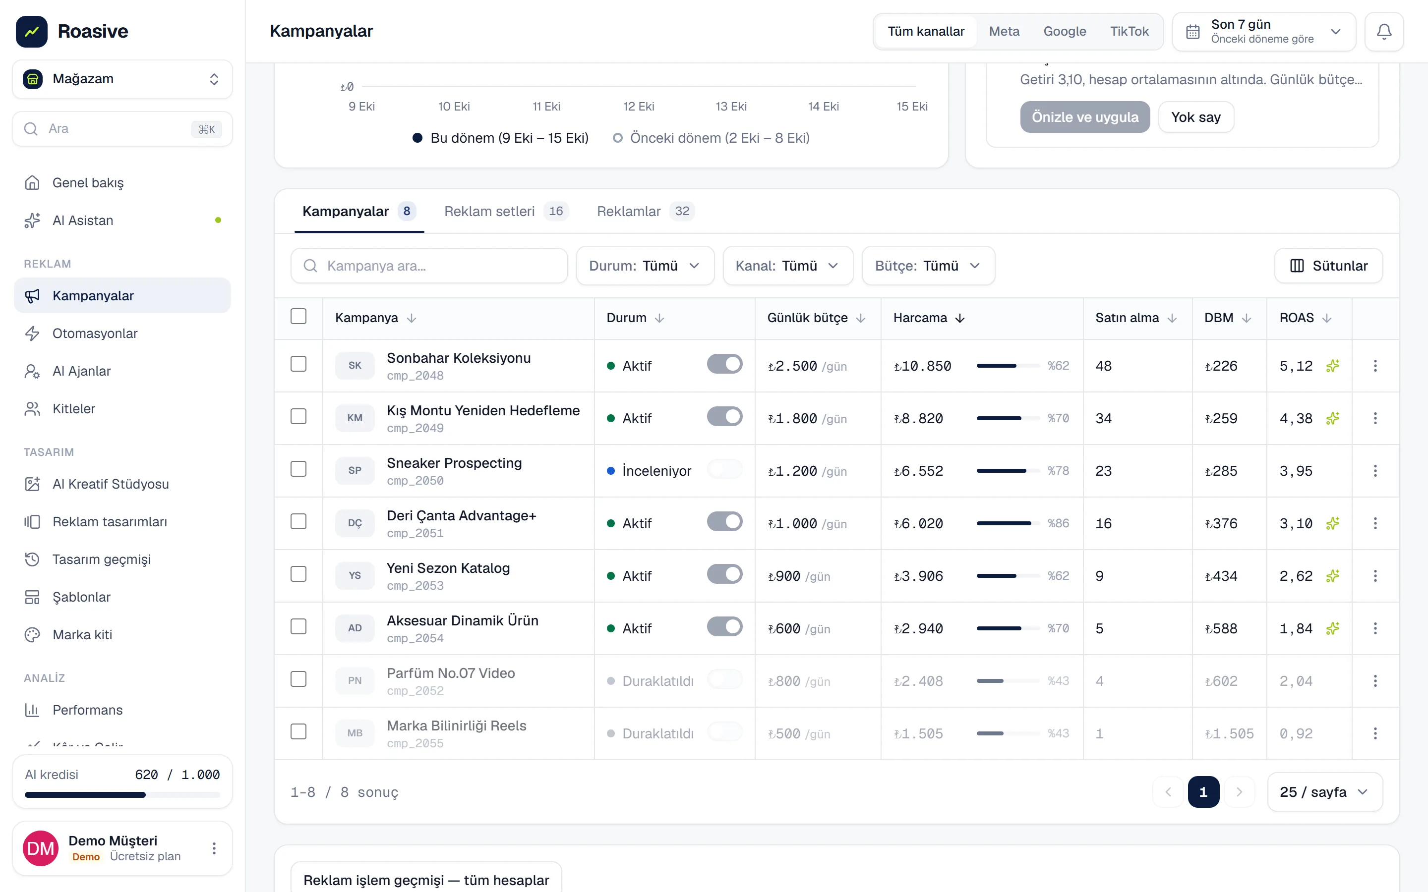Open 25 / sayfa page size dropdown
The image size is (1428, 892).
click(x=1324, y=792)
